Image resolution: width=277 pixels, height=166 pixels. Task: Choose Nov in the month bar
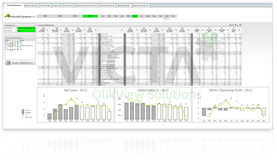[x=167, y=16]
